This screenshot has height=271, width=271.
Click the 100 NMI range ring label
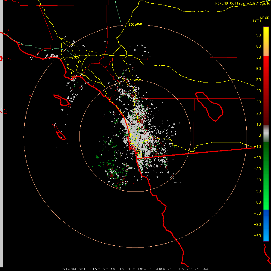135,25
